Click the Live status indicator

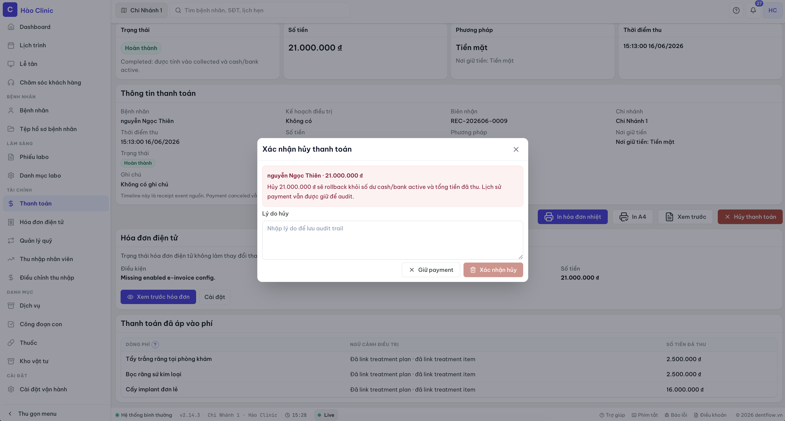click(x=326, y=415)
